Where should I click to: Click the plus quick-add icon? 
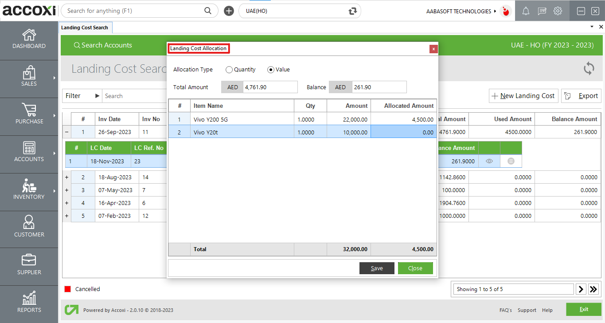[x=229, y=11]
